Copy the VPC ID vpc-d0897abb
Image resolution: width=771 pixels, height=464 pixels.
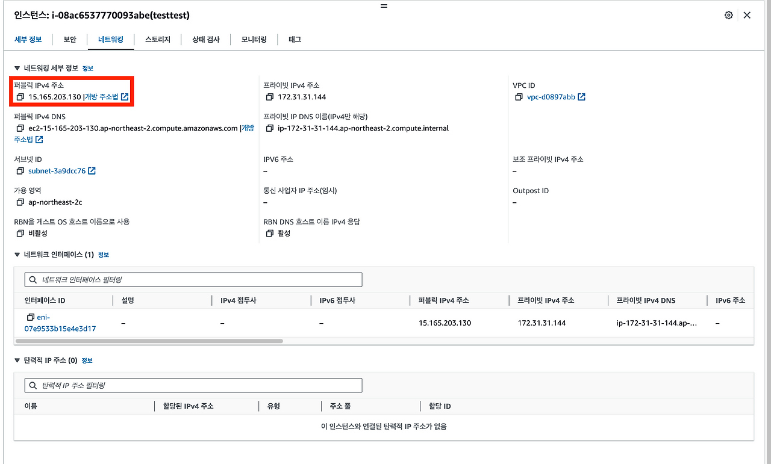(x=519, y=97)
